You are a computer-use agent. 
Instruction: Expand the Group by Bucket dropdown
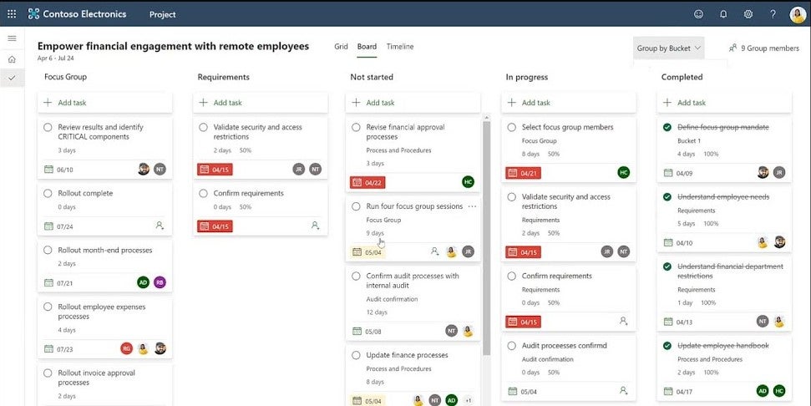click(669, 48)
